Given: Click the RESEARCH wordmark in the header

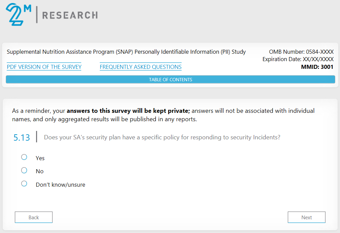Looking at the screenshot, I should click(x=70, y=15).
